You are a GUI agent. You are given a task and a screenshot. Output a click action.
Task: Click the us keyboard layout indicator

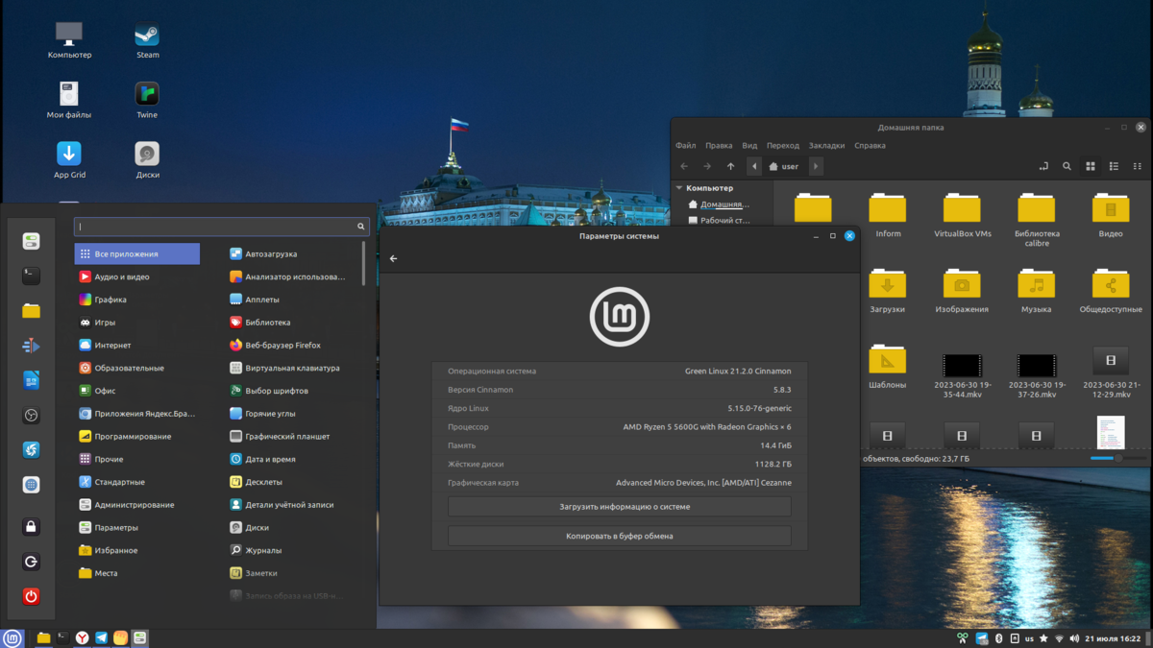1029,638
